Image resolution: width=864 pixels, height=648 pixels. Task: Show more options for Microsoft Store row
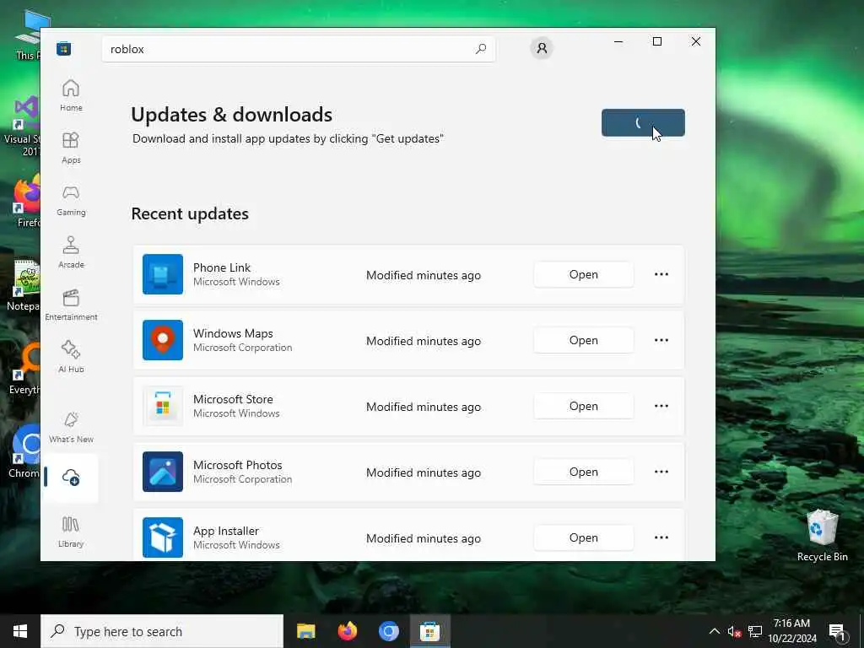point(661,406)
